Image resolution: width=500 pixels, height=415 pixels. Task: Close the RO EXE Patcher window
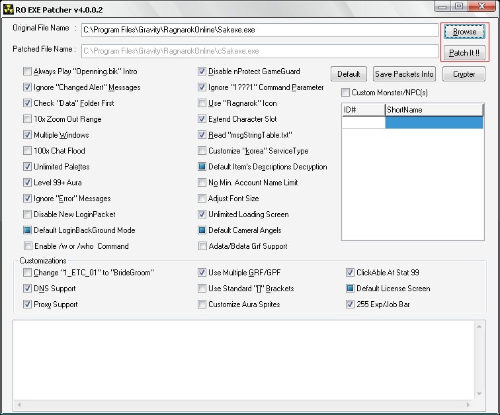[482, 7]
